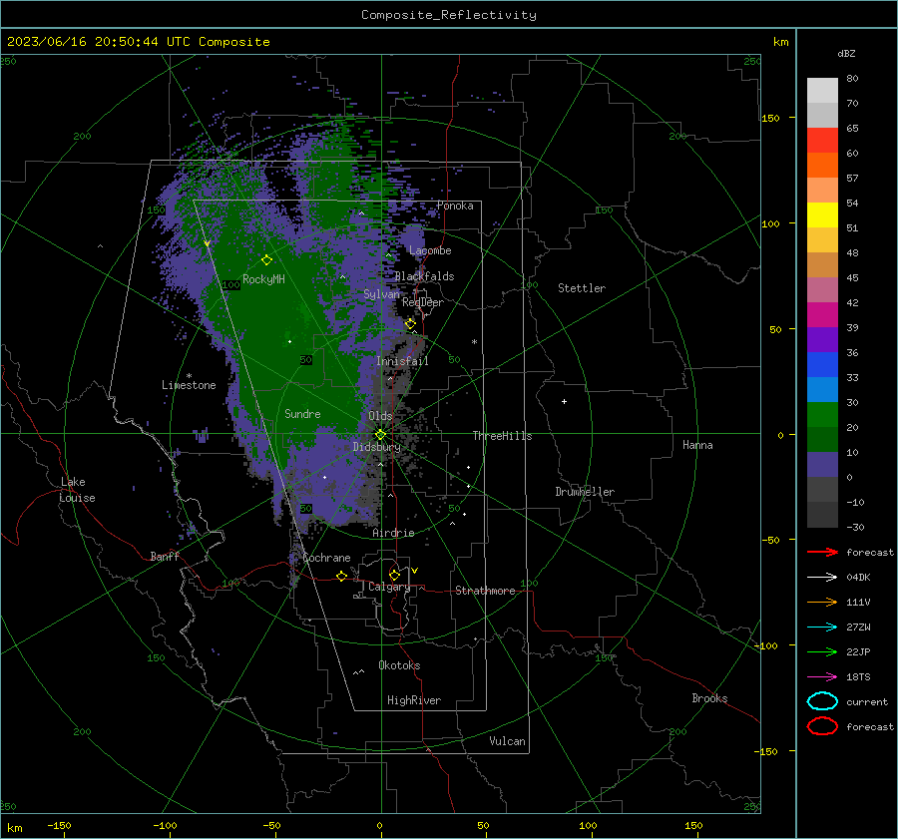Click the yellow diamond marker above Calgary
The image size is (898, 839).
coord(394,575)
